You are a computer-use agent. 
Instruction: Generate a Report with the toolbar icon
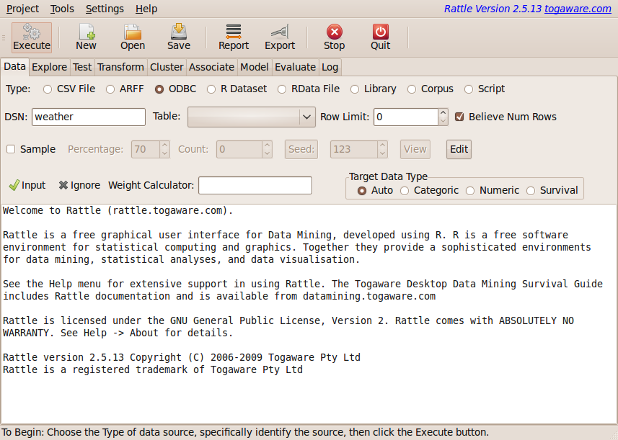tap(233, 37)
